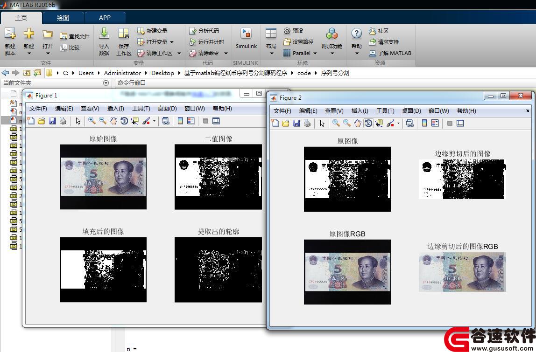The width and height of the screenshot is (536, 352).
Task: Open the Brush tool dropdown in Figure 1
Action: (154, 121)
